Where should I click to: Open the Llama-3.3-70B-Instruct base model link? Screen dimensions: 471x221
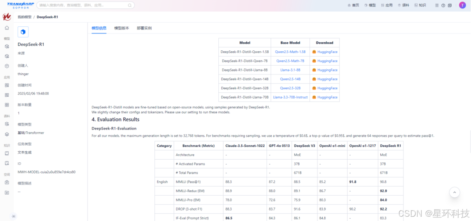[290, 97]
